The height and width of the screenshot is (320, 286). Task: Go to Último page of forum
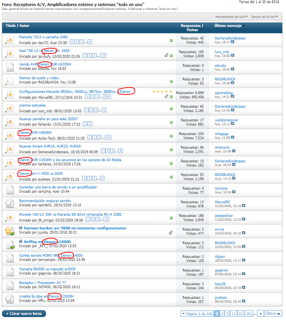coord(273,314)
